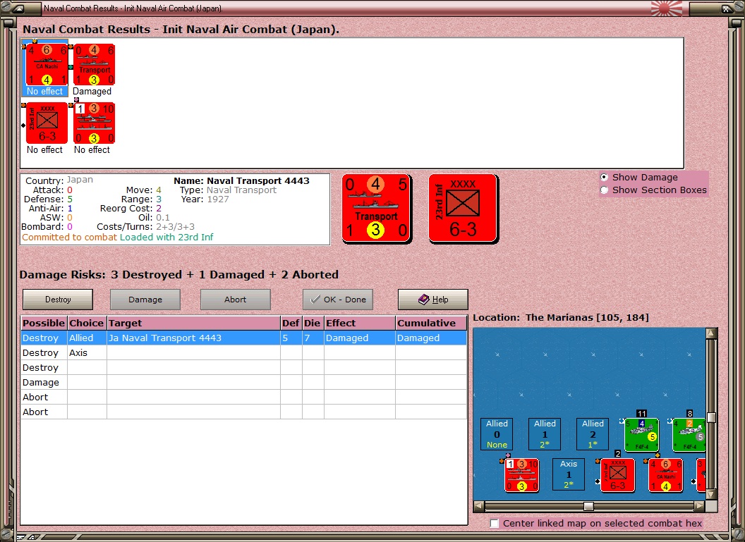Click the Allied 1 section box on map
This screenshot has height=542, width=745.
[x=545, y=433]
